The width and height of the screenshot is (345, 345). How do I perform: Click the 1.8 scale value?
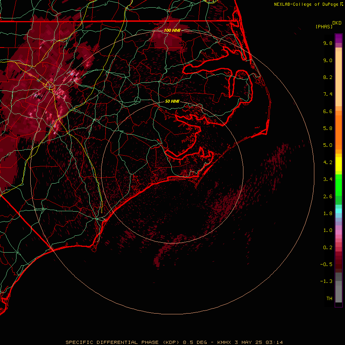(328, 214)
